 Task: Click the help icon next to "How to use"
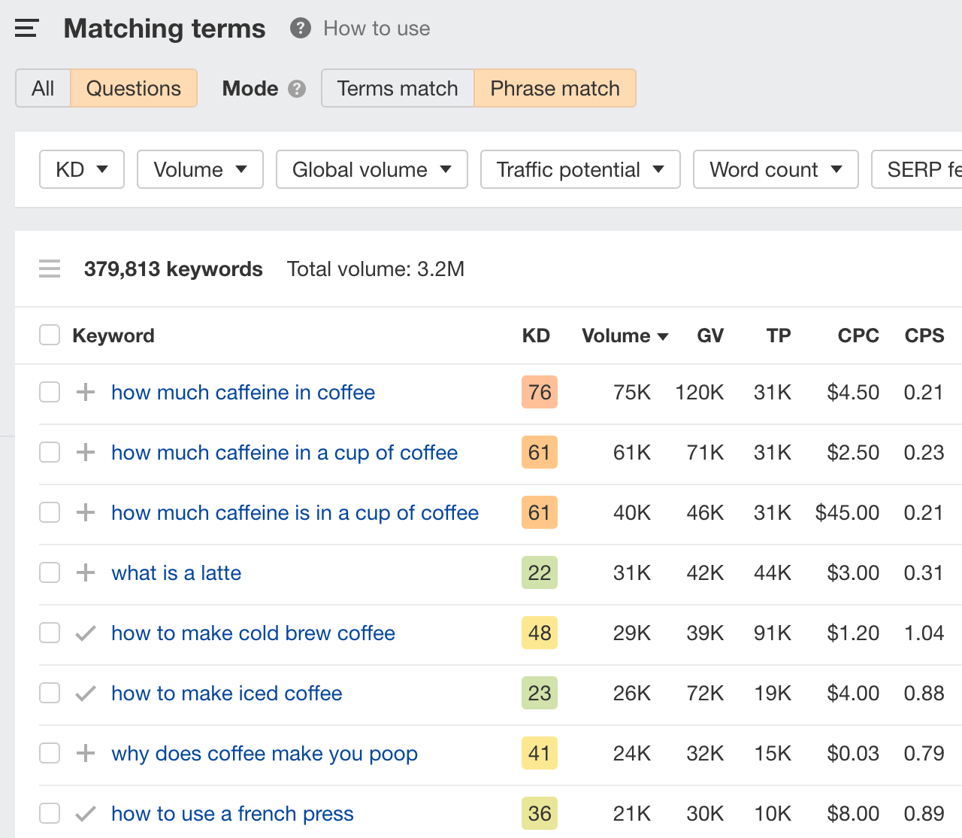click(x=299, y=28)
